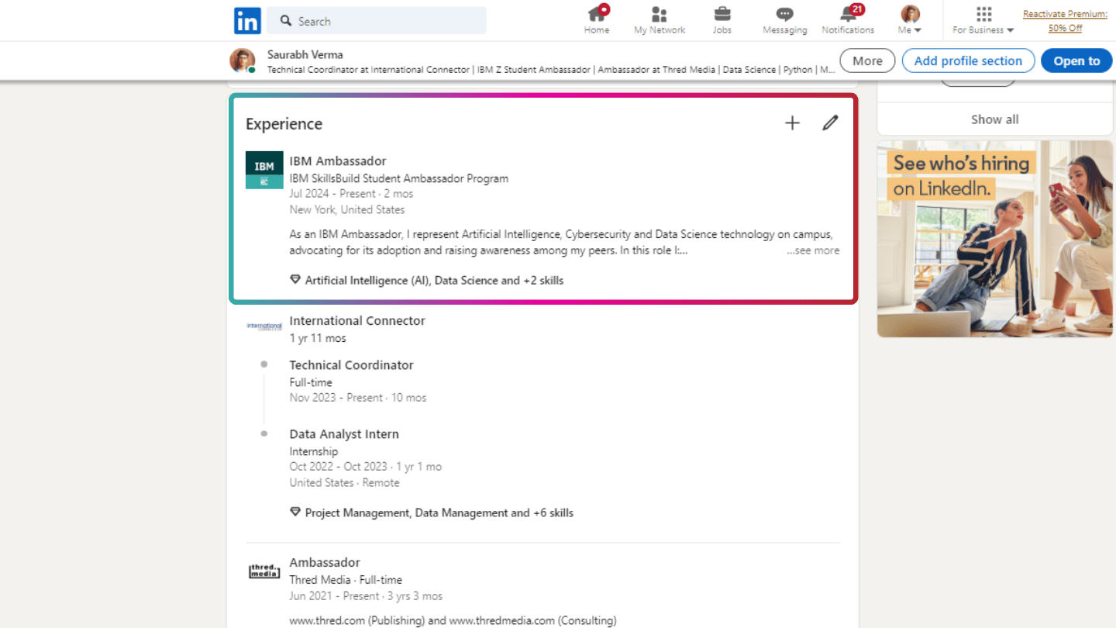The image size is (1116, 628).
Task: Click the search magnifying glass icon
Action: point(284,21)
